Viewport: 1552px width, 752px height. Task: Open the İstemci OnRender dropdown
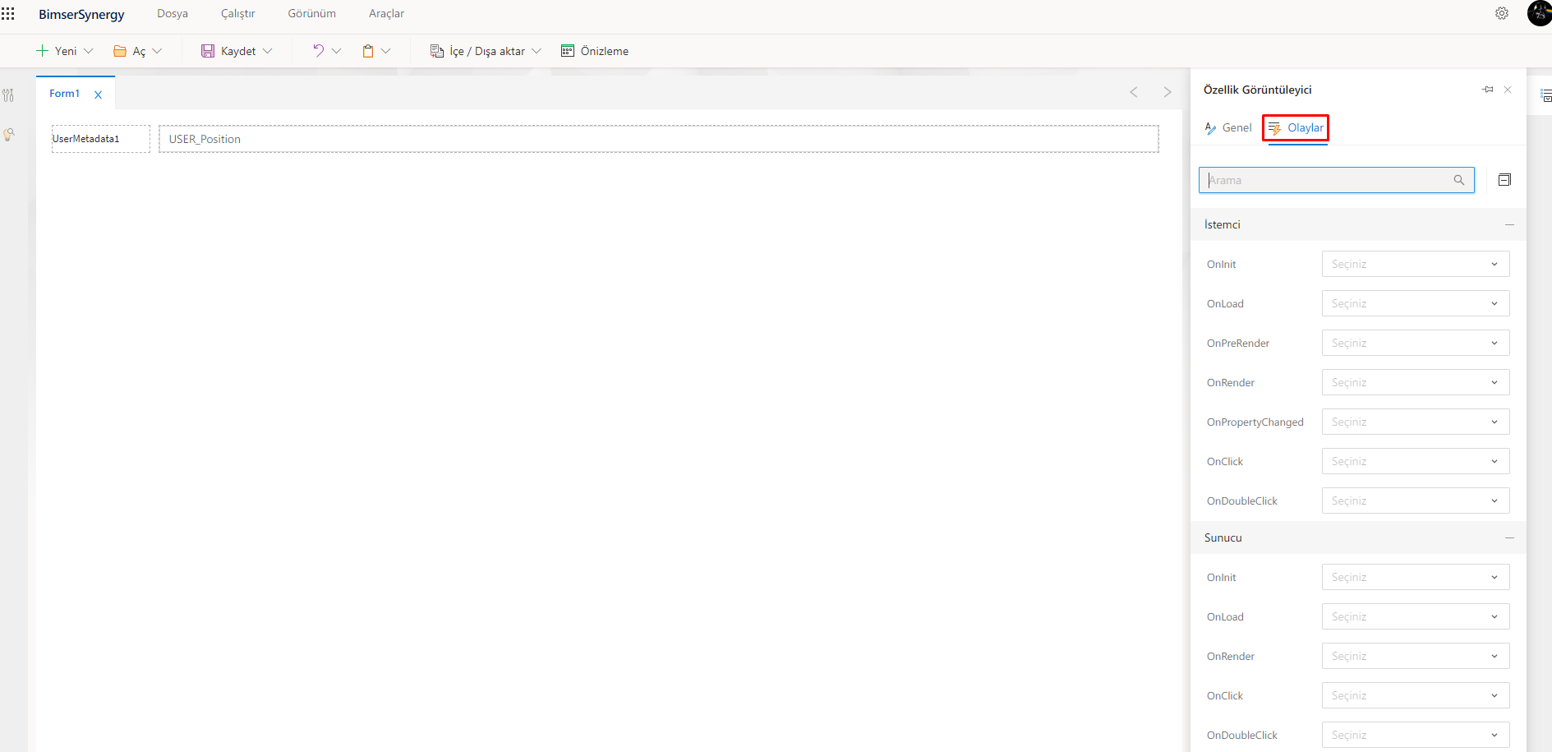(x=1416, y=382)
